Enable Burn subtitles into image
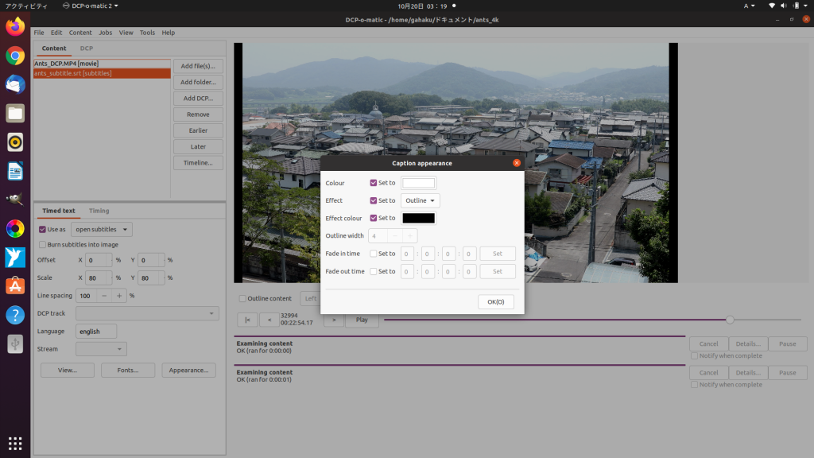Viewport: 814px width, 458px height. (43, 245)
